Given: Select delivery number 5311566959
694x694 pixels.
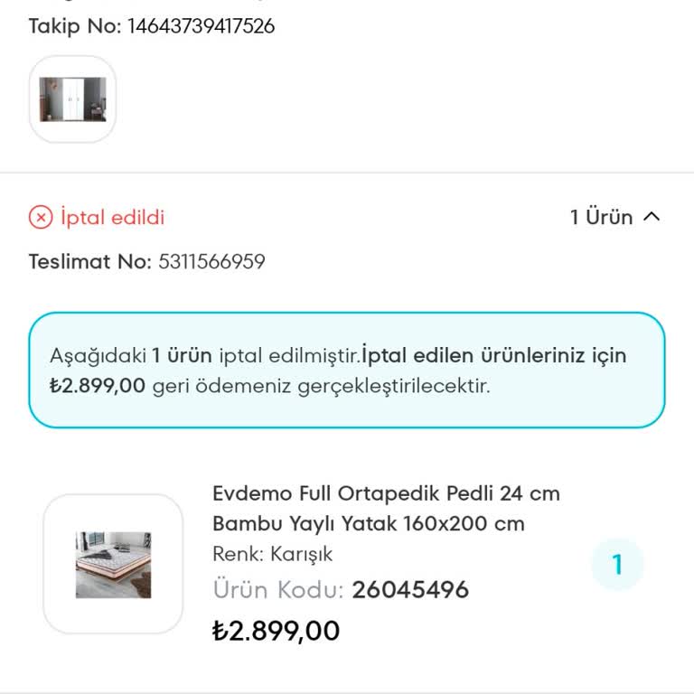Looking at the screenshot, I should click(211, 262).
